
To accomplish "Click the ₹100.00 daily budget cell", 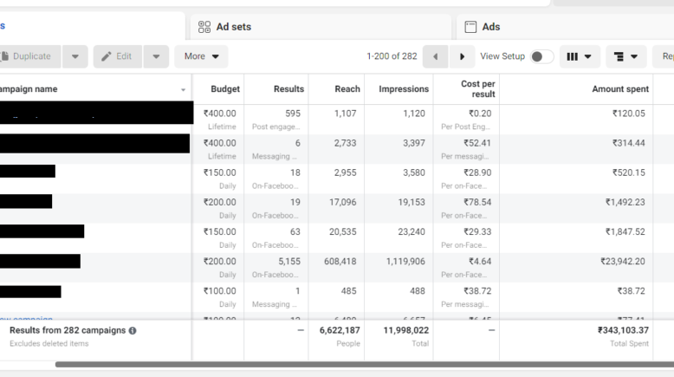I will pyautogui.click(x=220, y=291).
